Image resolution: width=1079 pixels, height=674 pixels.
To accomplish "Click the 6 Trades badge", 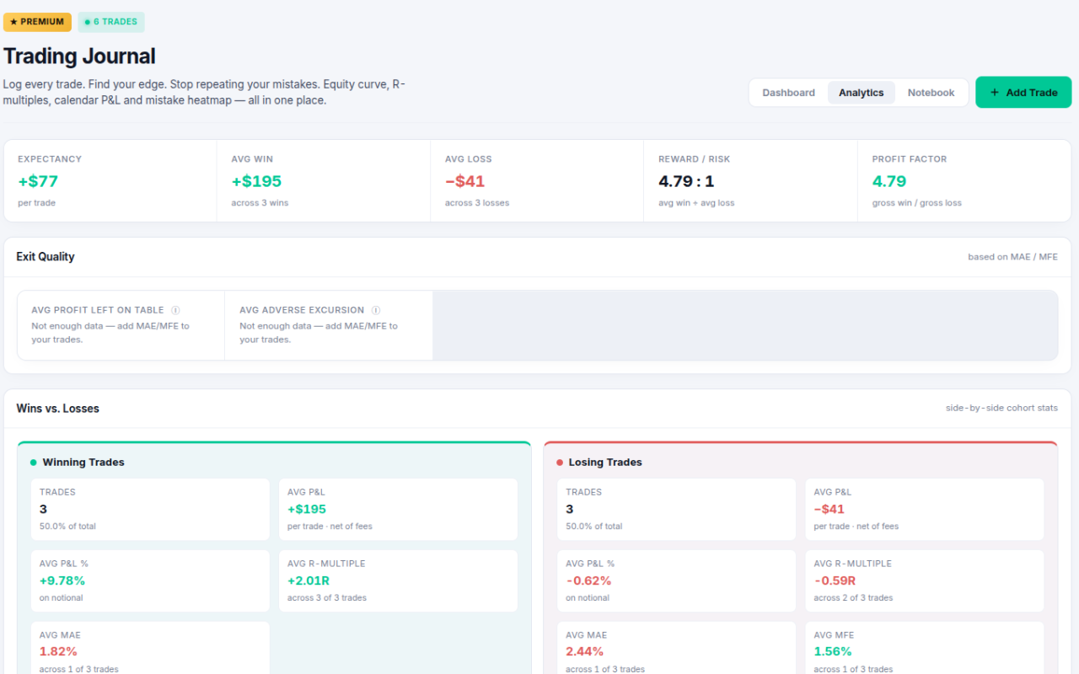I will click(x=111, y=22).
